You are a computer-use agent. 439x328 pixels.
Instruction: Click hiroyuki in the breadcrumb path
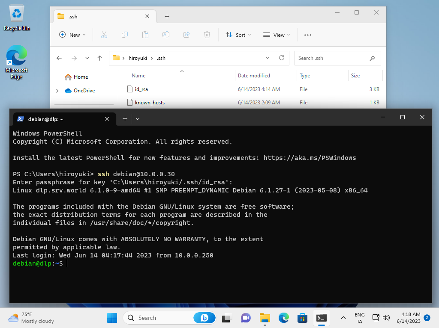tap(138, 58)
